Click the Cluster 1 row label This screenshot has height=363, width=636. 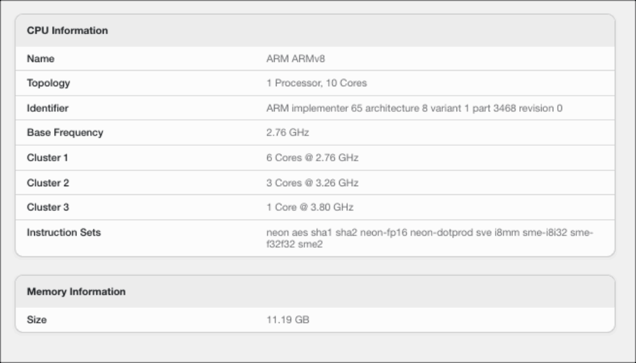[48, 158]
